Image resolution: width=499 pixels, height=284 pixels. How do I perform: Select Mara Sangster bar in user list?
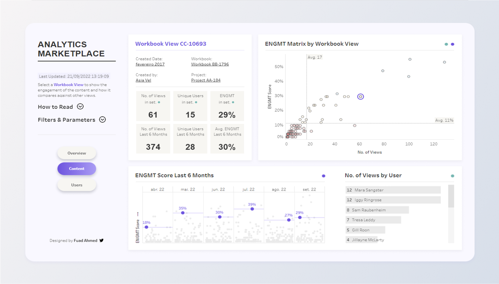pyautogui.click(x=393, y=190)
